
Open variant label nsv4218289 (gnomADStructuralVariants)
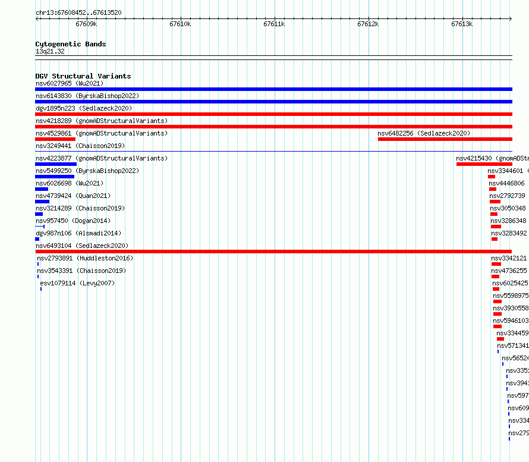[x=102, y=121]
